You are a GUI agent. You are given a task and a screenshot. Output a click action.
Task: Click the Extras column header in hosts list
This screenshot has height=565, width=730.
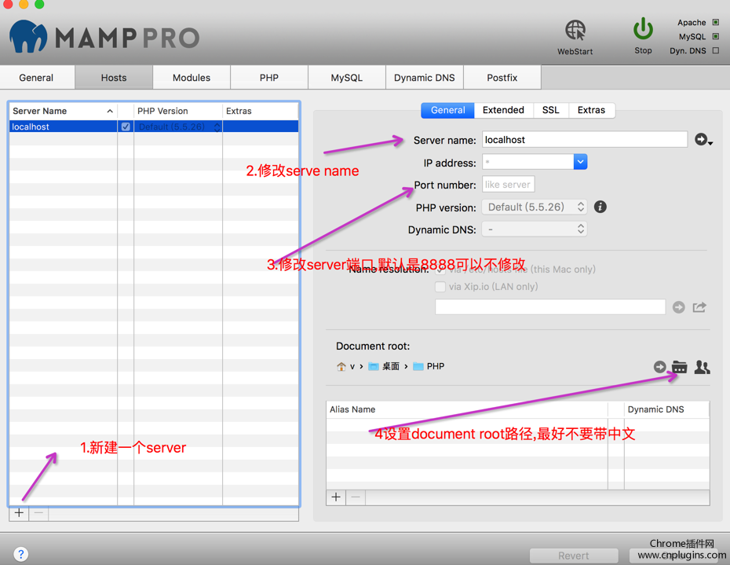click(x=261, y=111)
